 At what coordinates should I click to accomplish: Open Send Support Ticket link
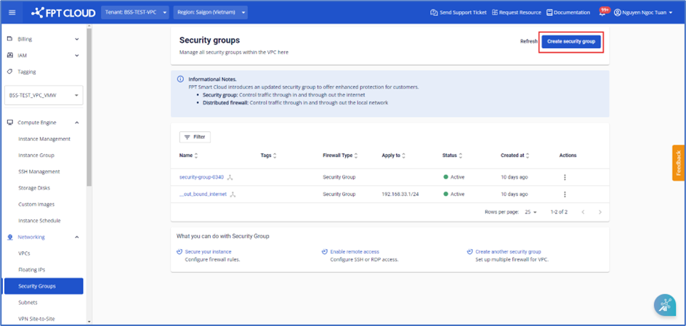pos(458,12)
